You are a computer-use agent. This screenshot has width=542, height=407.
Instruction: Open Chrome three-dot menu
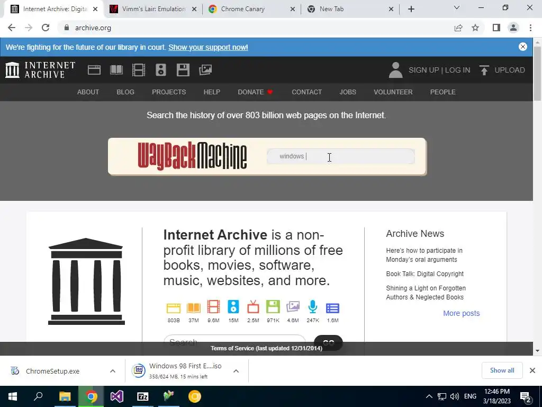coord(530,28)
